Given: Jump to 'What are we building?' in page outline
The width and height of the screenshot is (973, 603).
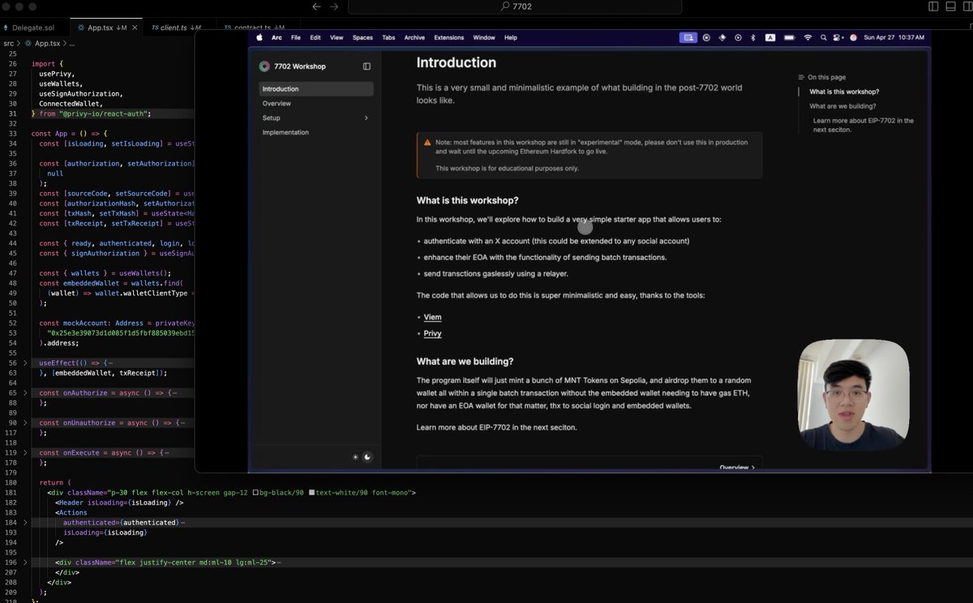Looking at the screenshot, I should (842, 106).
